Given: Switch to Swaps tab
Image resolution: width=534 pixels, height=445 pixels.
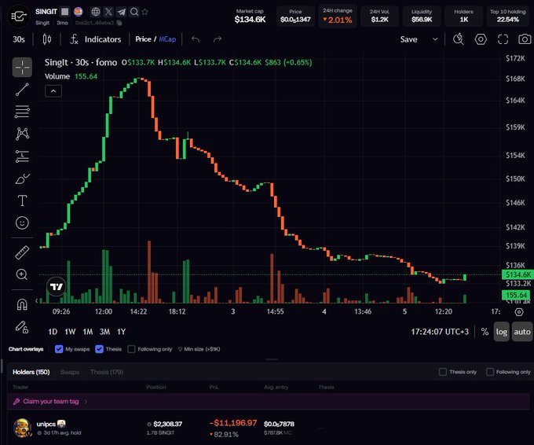Looking at the screenshot, I should 70,372.
